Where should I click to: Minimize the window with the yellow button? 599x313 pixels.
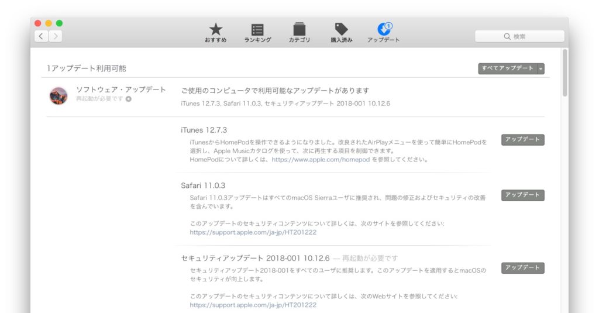tap(49, 23)
